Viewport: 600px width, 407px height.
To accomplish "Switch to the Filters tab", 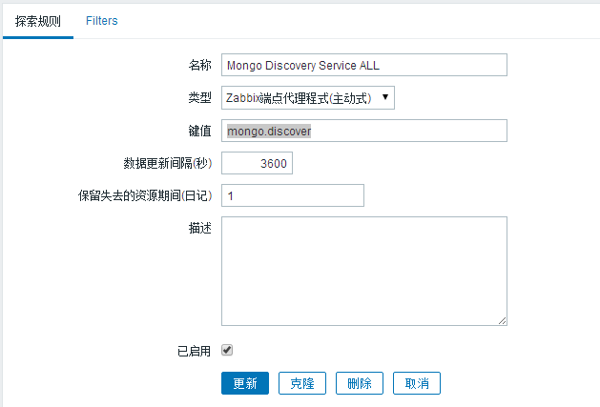I will coord(102,20).
